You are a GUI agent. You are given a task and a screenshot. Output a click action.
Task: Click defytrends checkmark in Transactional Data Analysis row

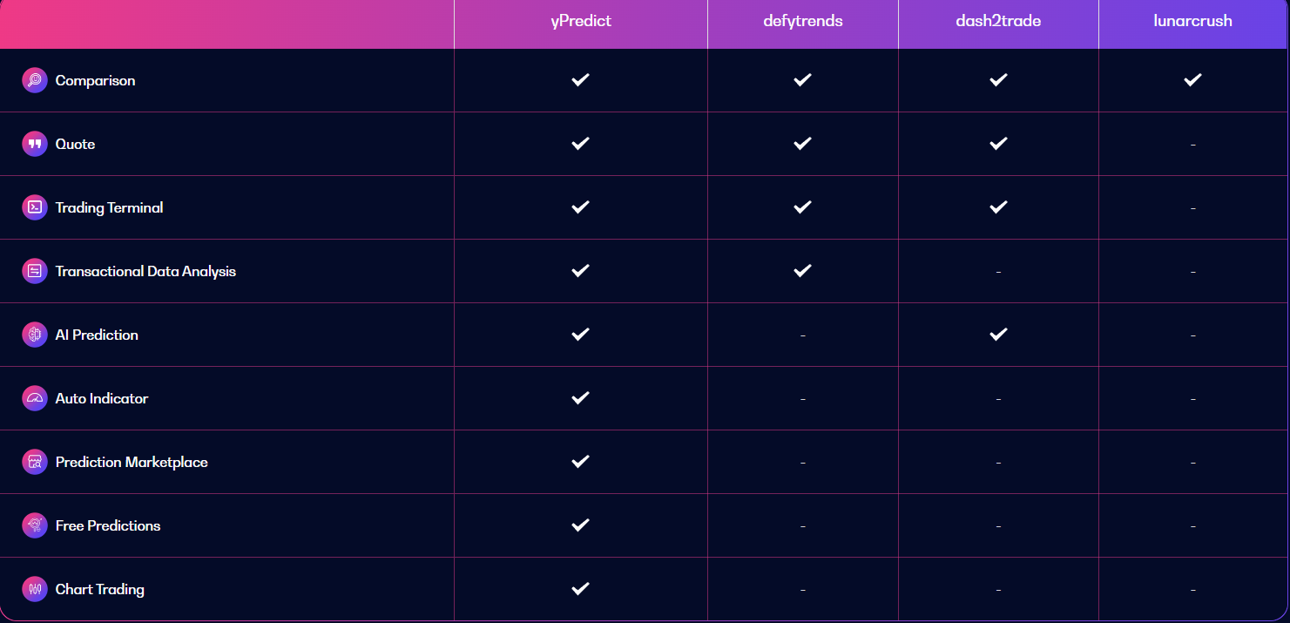pos(802,270)
